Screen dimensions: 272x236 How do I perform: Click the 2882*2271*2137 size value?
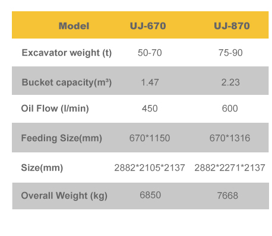point(230,168)
